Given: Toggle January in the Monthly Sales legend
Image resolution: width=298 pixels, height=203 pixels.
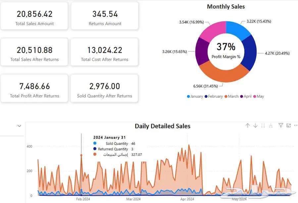Looking at the screenshot, I should click(195, 97).
